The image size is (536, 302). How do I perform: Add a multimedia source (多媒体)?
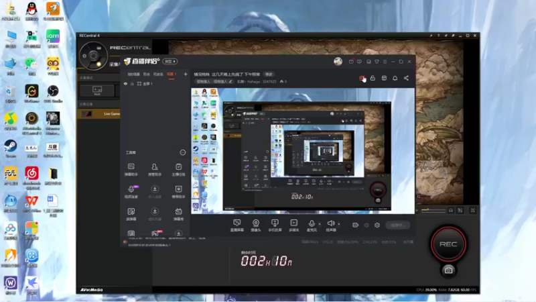293,225
